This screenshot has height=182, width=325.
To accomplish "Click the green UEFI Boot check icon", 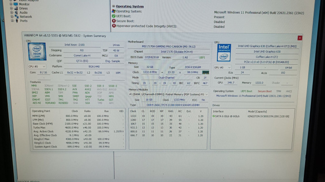I will click(x=114, y=16).
